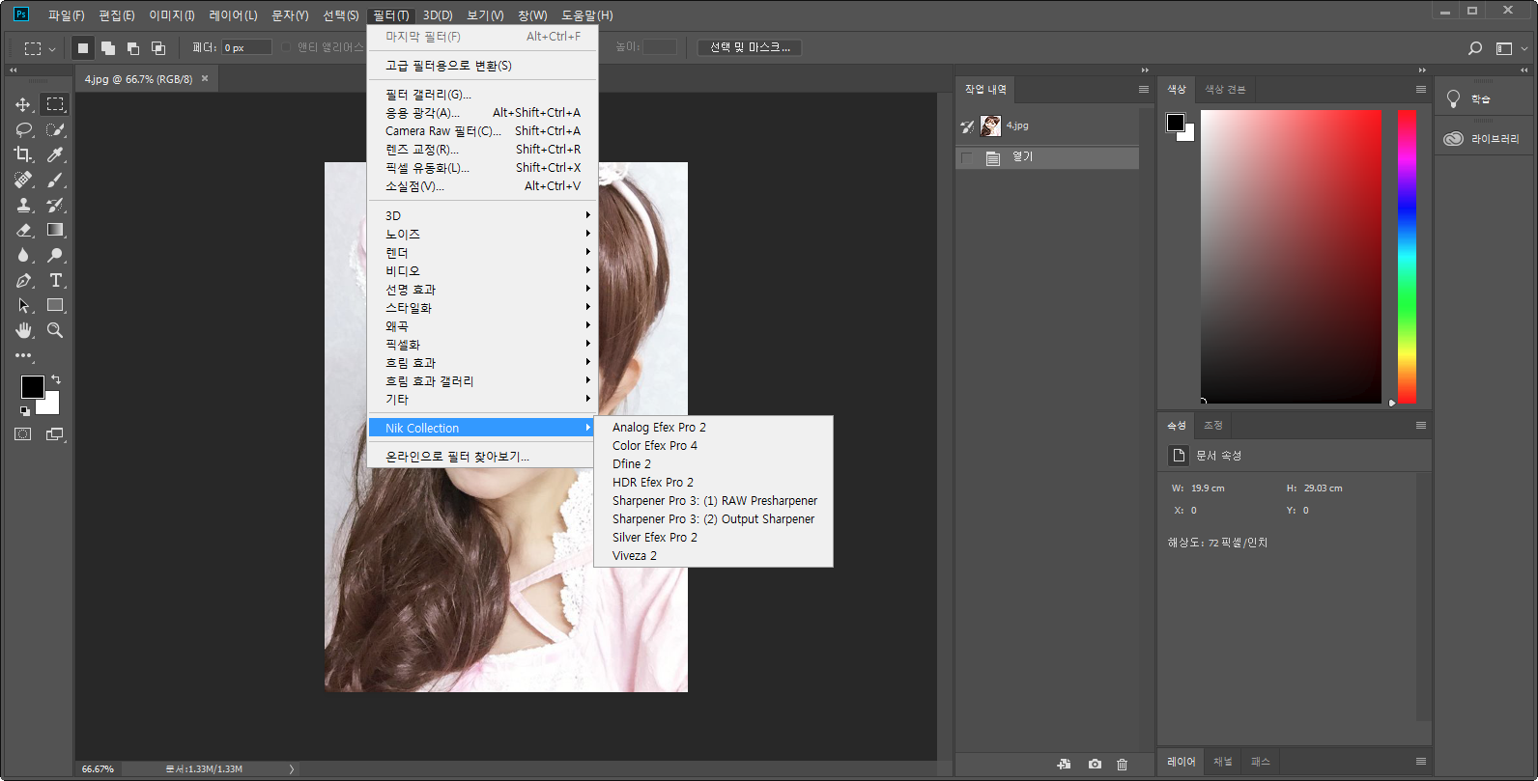This screenshot has height=781, width=1538.
Task: Switch to the 조정 tab
Action: tap(1213, 426)
